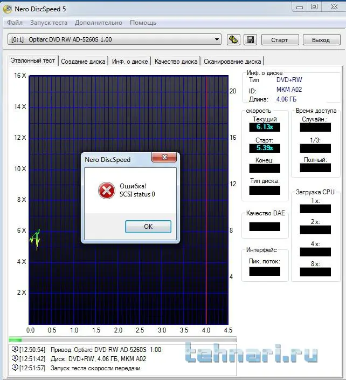This screenshot has width=346, height=380.
Task: Click the log icon next to 12:50:54
Action: (15, 349)
